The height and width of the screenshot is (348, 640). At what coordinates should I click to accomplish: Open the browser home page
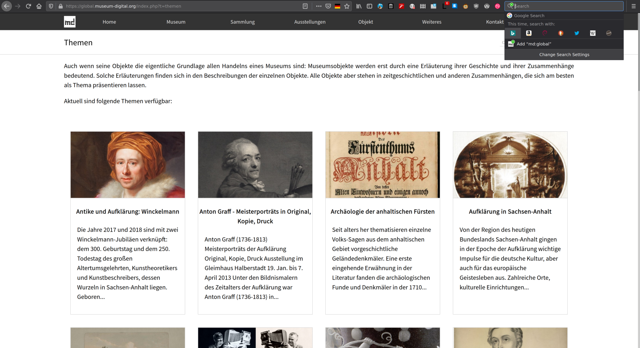pyautogui.click(x=39, y=6)
